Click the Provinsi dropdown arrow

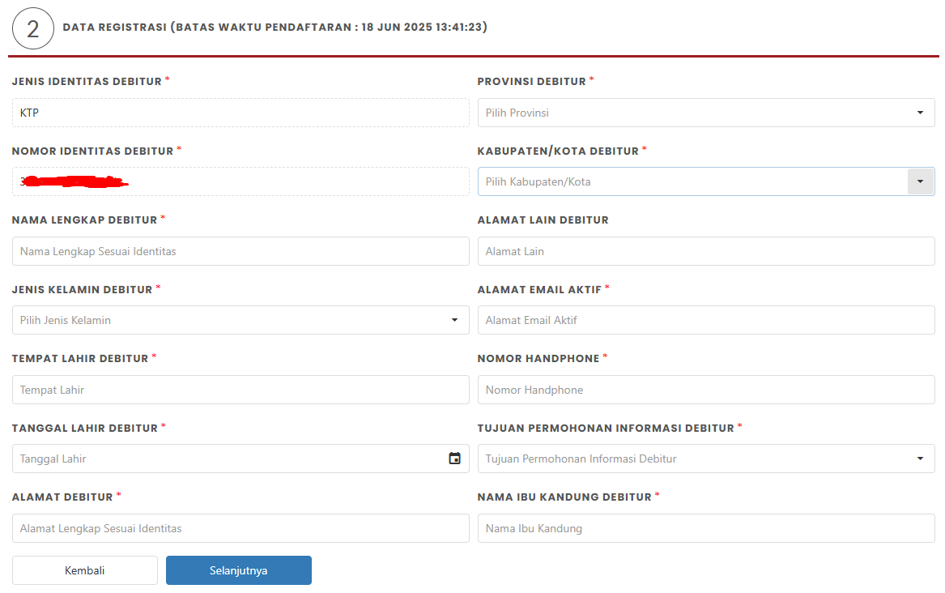(x=921, y=113)
